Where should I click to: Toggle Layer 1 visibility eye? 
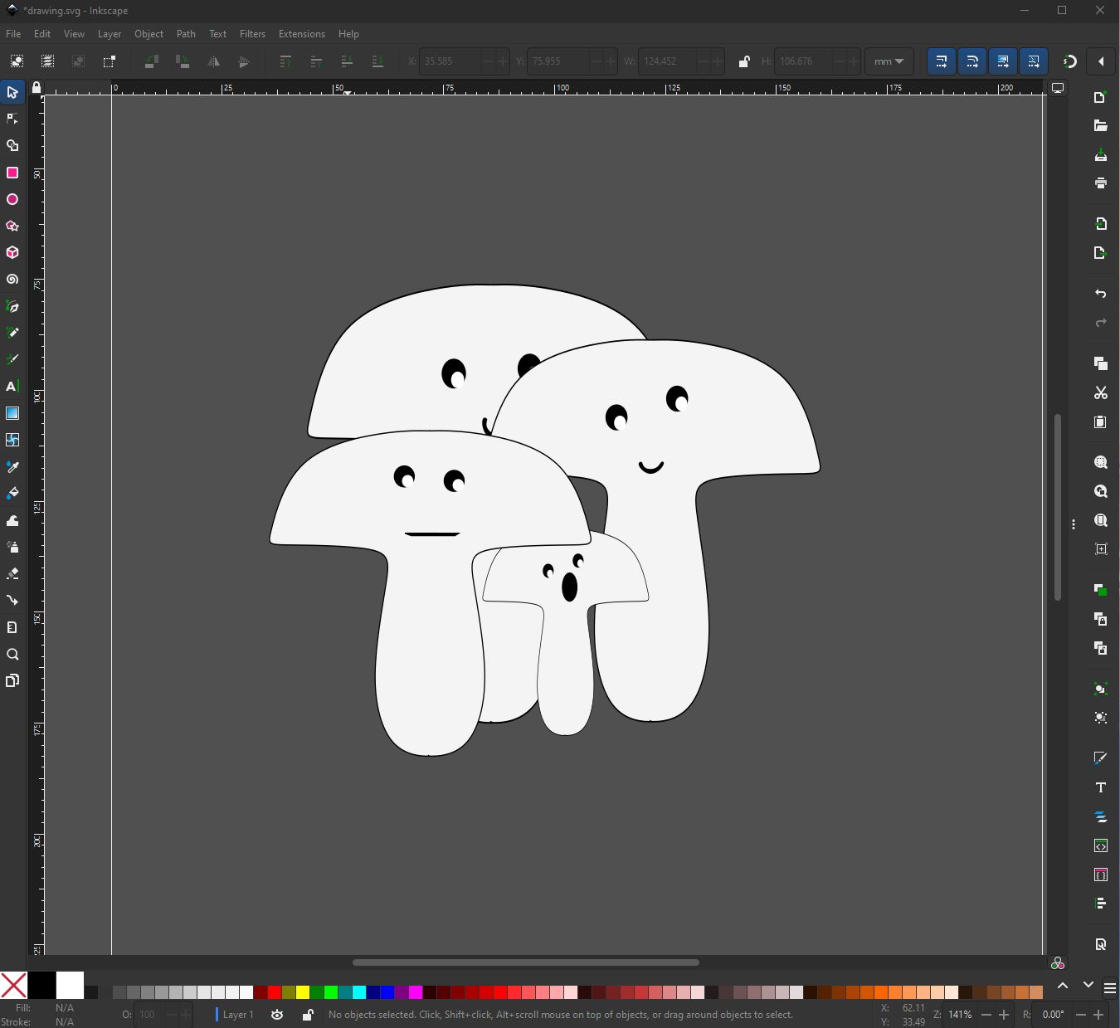[x=277, y=1015]
